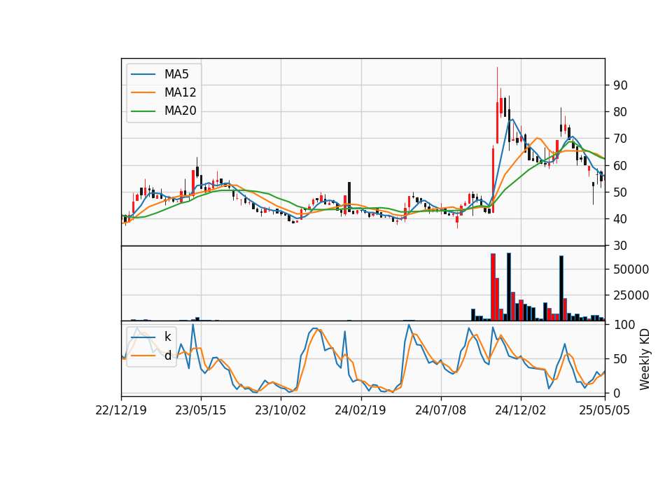Click the x-axis date label 24/12/02
672x483 pixels.
(x=521, y=410)
